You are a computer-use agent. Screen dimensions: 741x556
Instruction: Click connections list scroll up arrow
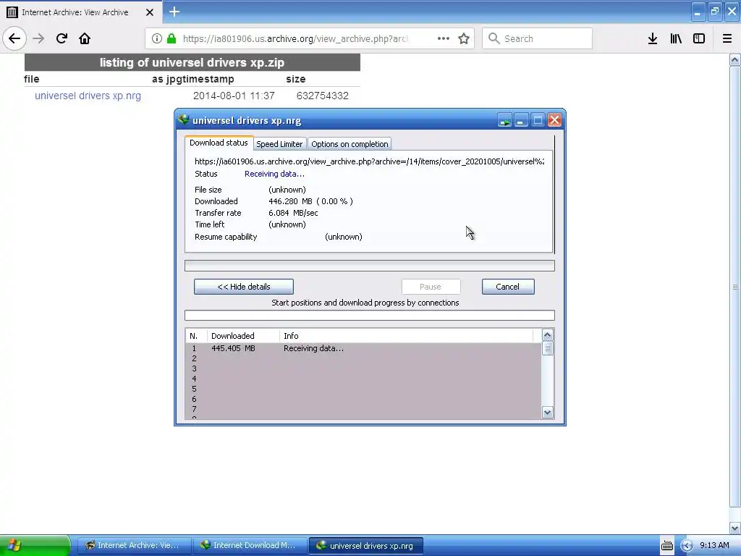point(547,335)
